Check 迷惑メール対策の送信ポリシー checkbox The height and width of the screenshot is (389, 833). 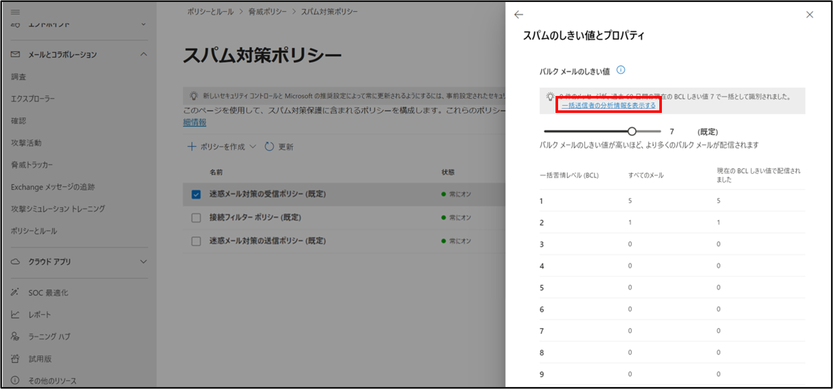(196, 241)
